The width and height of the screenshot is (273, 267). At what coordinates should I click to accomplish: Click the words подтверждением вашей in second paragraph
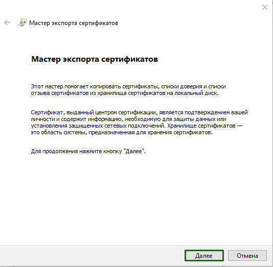pyautogui.click(x=216, y=113)
